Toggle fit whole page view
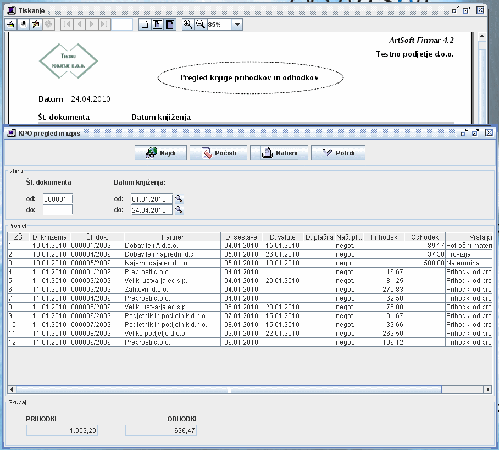The width and height of the screenshot is (499, 450). coord(170,25)
